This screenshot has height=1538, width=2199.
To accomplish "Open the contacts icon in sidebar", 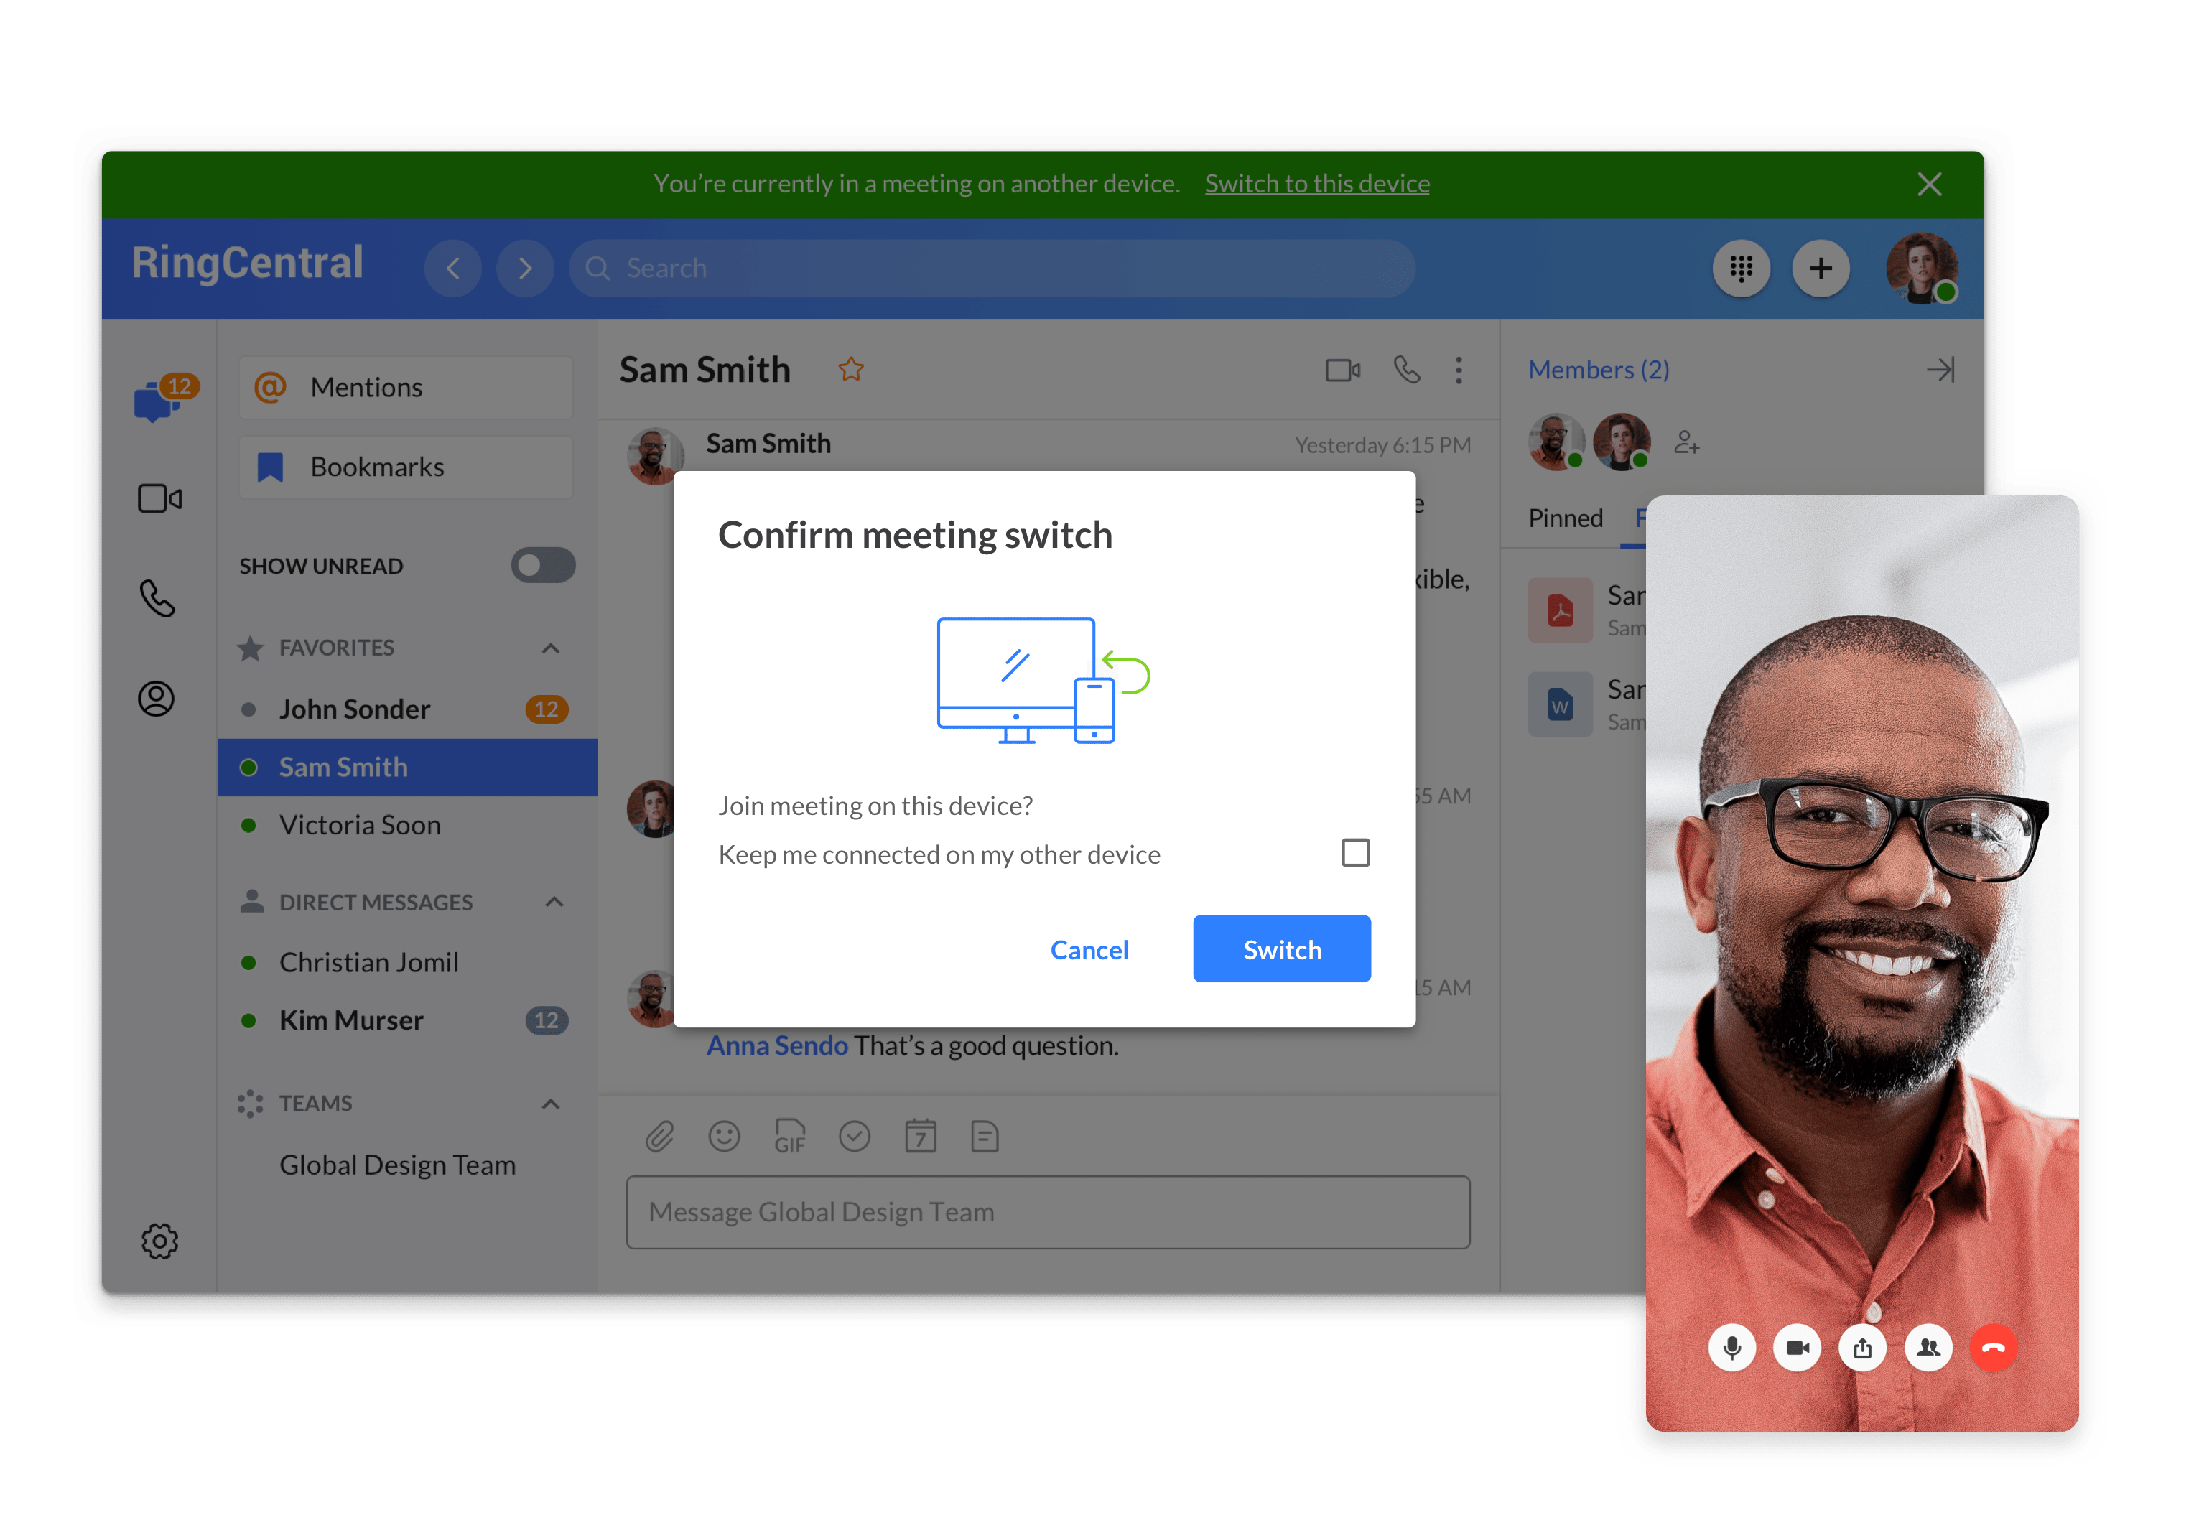I will (x=156, y=699).
